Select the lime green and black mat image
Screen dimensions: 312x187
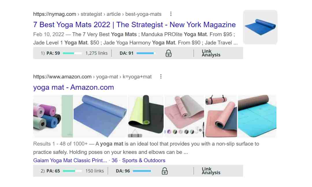click(146, 116)
